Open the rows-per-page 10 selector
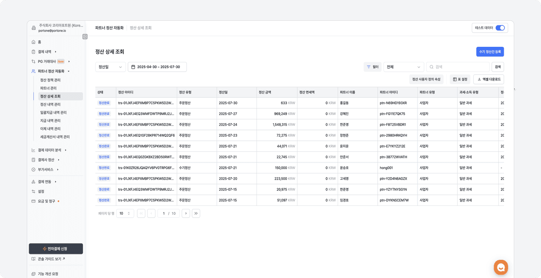Viewport: 541px width, 278px height. [x=125, y=213]
